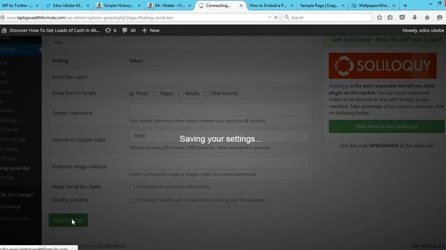Select the How to Embed a P... tab
The height and width of the screenshot is (250, 446).
[x=268, y=6]
